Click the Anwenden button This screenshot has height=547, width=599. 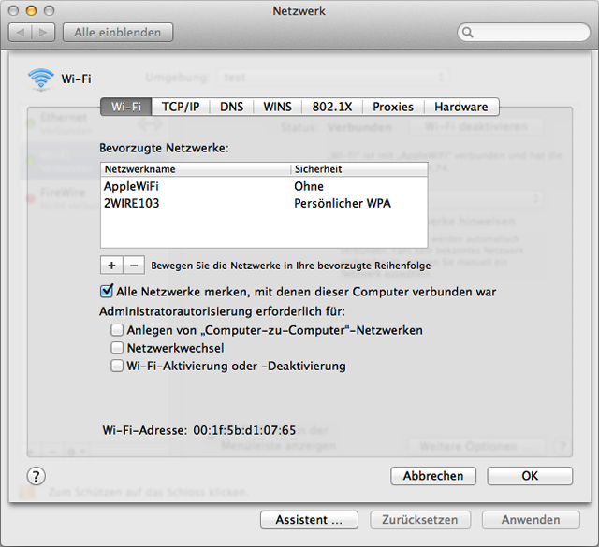[531, 520]
